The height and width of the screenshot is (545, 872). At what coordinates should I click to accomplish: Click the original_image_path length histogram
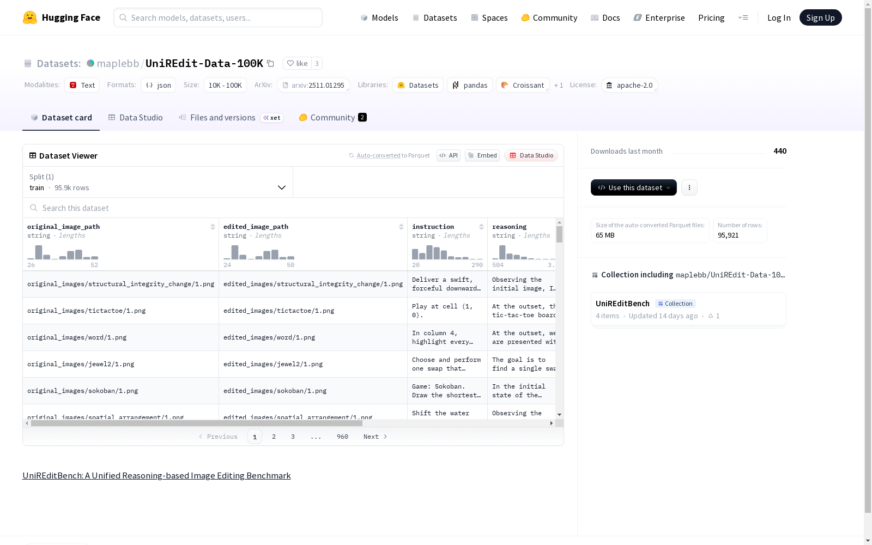coord(63,252)
